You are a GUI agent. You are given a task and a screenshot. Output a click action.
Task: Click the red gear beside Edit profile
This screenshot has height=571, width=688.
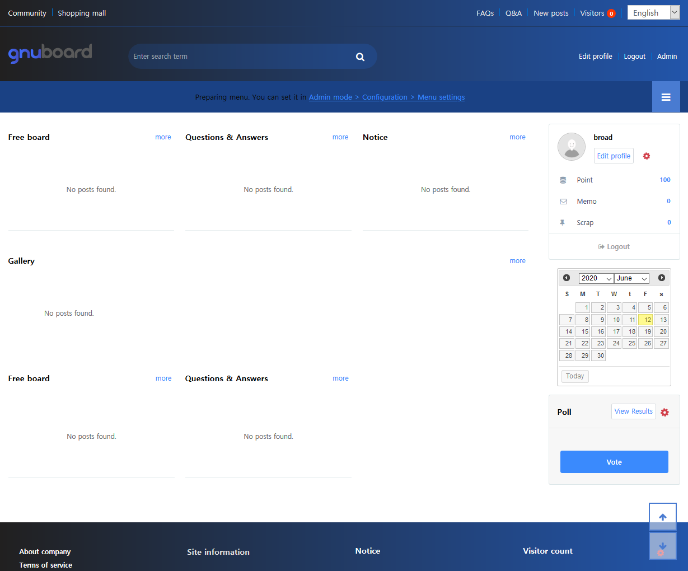click(647, 156)
